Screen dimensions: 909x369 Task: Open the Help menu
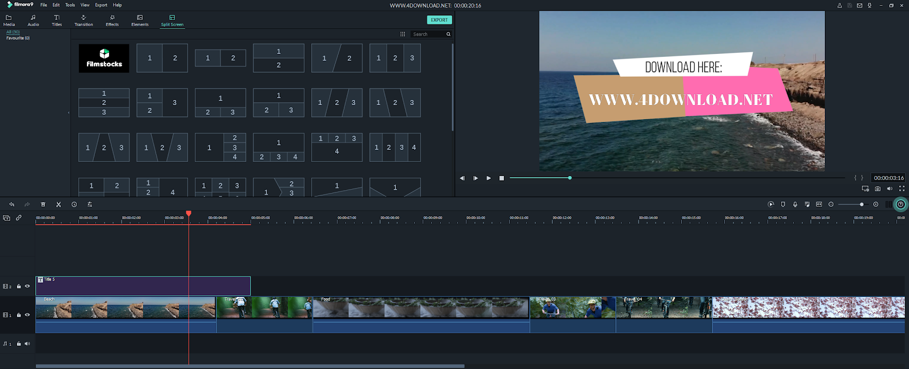pyautogui.click(x=117, y=5)
